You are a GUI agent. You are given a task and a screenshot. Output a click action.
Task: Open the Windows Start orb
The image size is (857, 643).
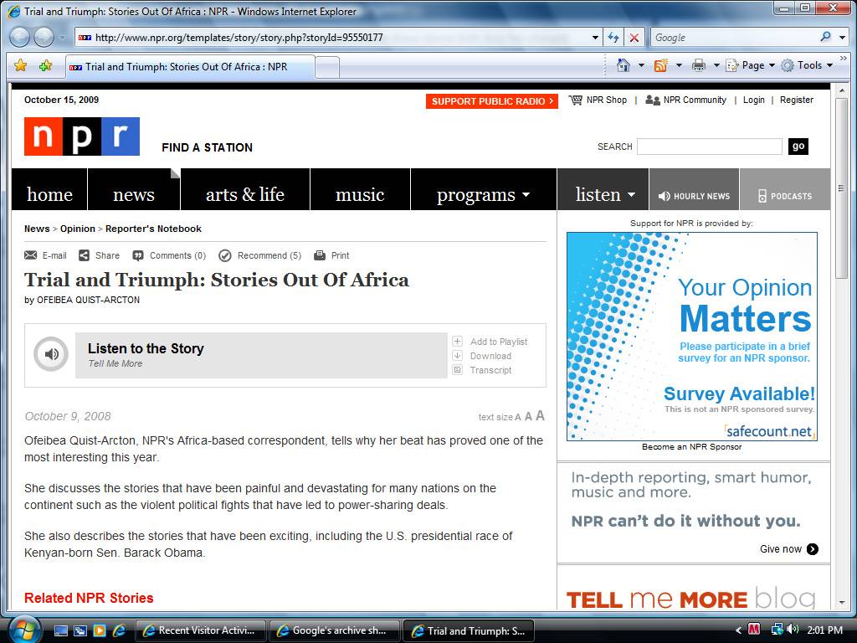(23, 630)
